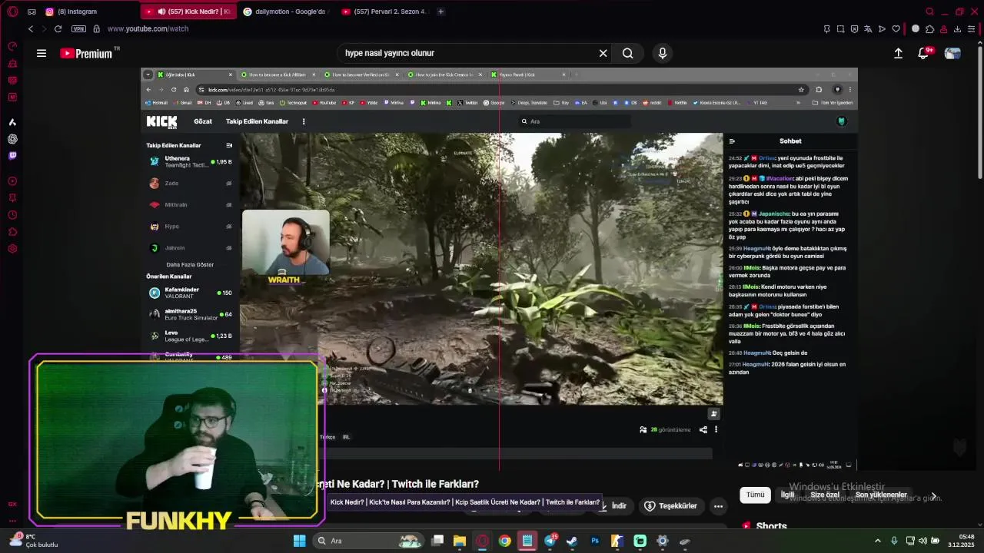
Task: Select the Tümü filter chip
Action: 756,495
